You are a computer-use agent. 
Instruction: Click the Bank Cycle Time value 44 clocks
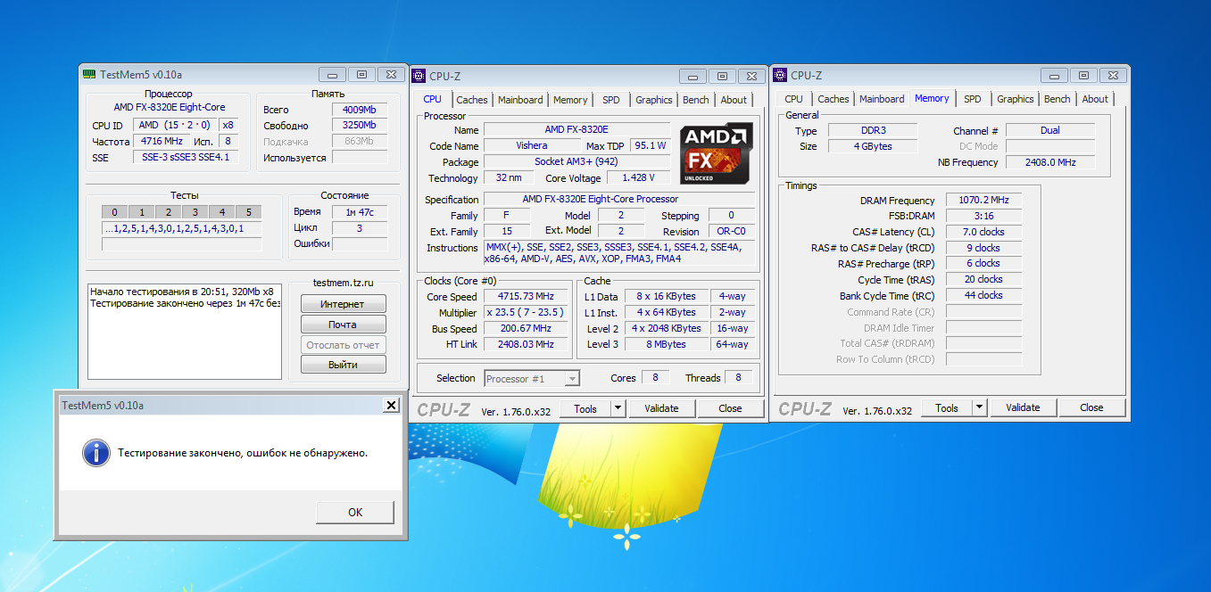click(x=983, y=295)
